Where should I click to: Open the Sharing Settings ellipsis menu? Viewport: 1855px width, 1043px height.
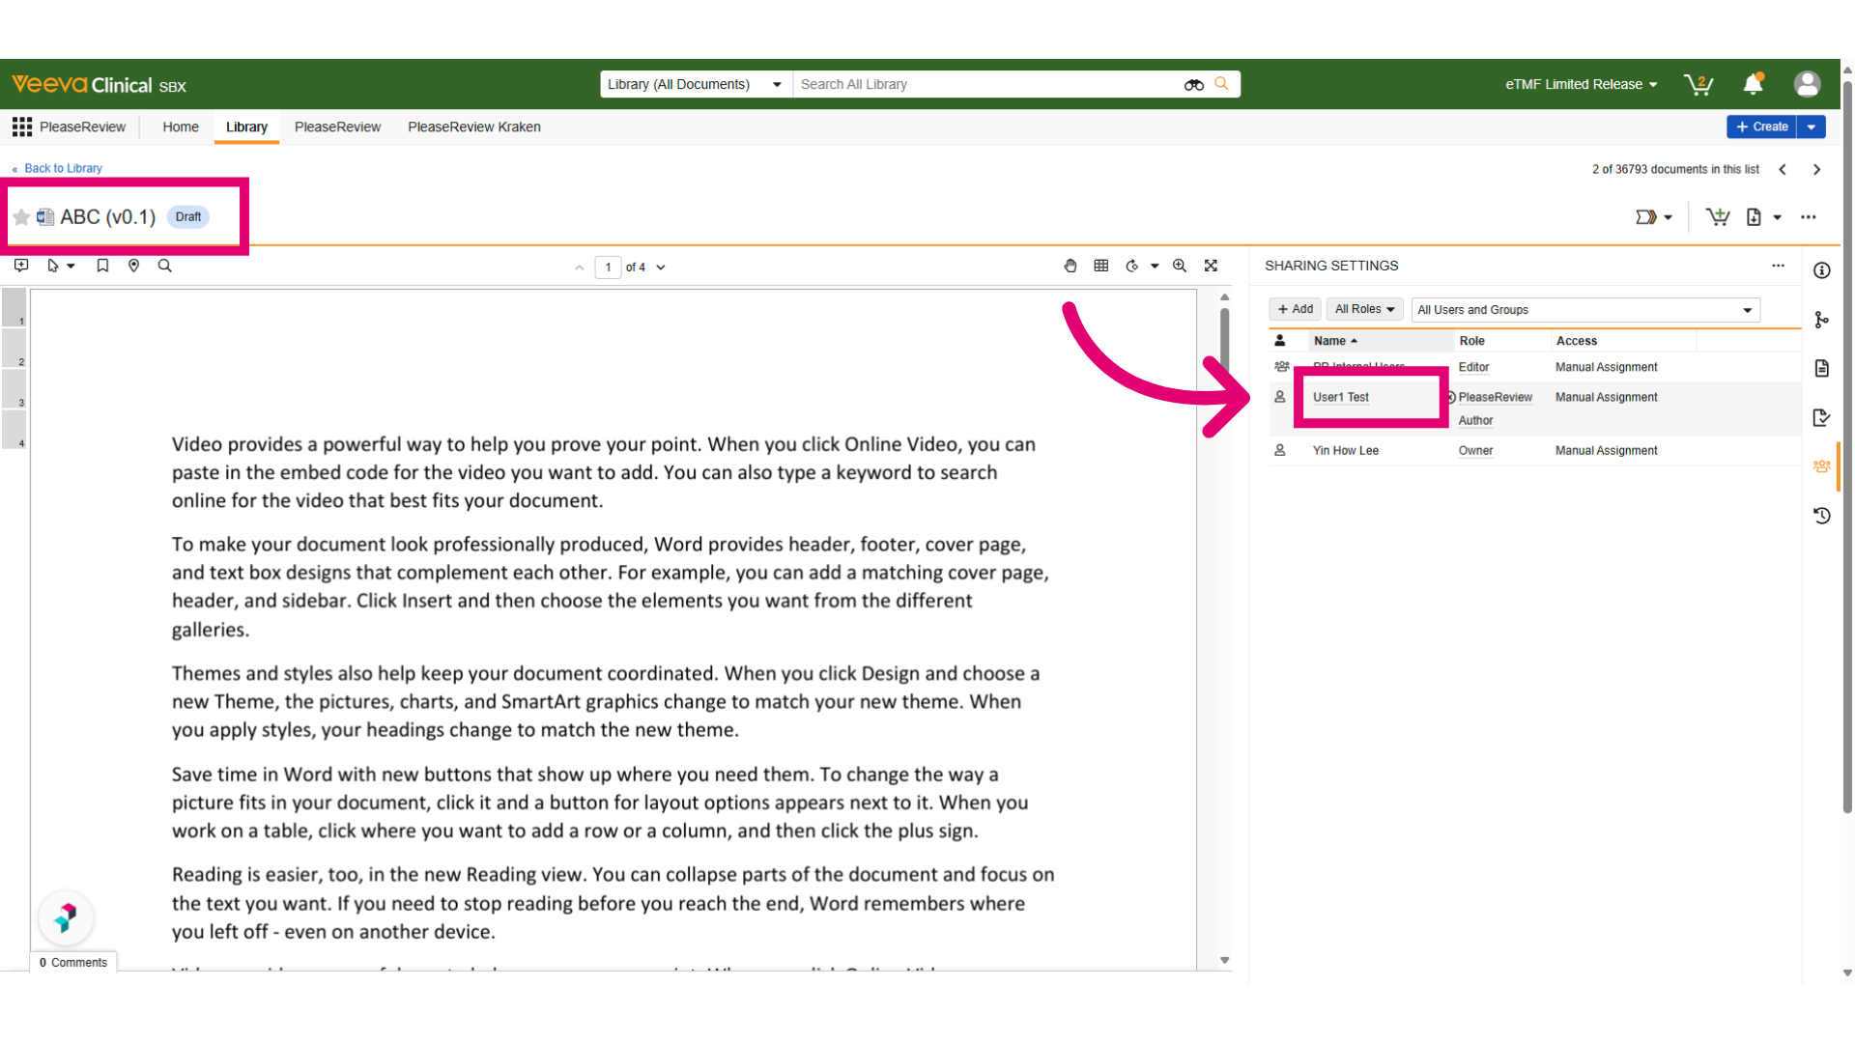(1778, 266)
